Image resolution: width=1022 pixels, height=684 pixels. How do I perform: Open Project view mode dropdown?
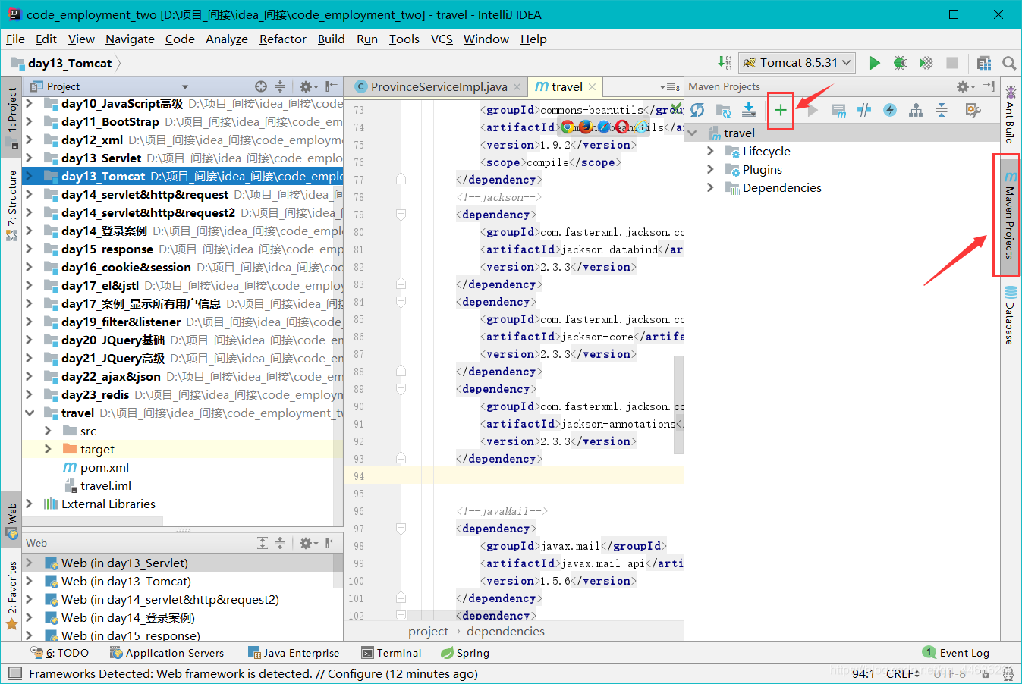(x=184, y=86)
